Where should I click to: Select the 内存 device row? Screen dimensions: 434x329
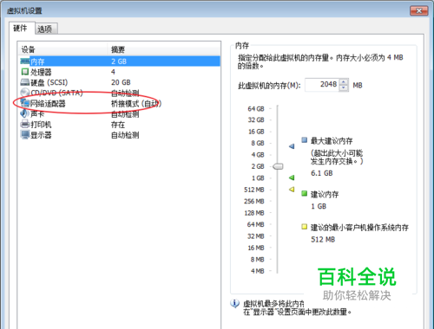(x=120, y=61)
